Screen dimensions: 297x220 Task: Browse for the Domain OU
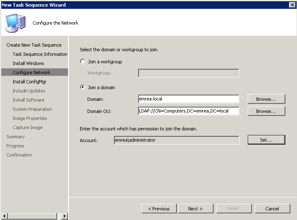pyautogui.click(x=266, y=111)
